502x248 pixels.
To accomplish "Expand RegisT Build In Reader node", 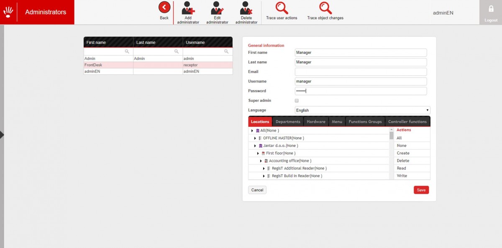I will (264, 176).
